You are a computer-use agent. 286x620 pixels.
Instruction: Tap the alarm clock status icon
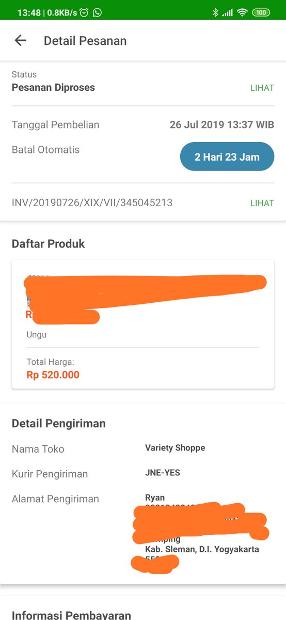84,12
